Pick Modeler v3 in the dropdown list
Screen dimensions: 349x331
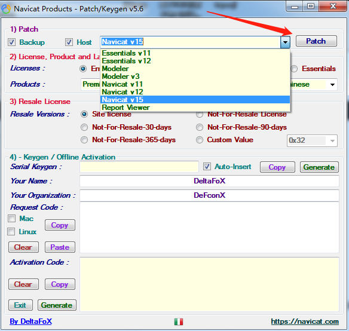pyautogui.click(x=195, y=76)
